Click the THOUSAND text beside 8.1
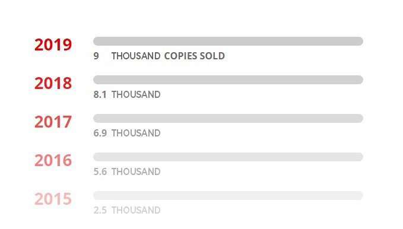The width and height of the screenshot is (403, 229). [x=136, y=94]
